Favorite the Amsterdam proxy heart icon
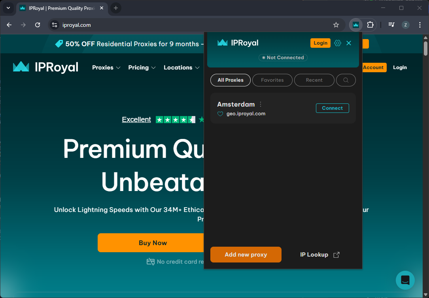 (220, 114)
